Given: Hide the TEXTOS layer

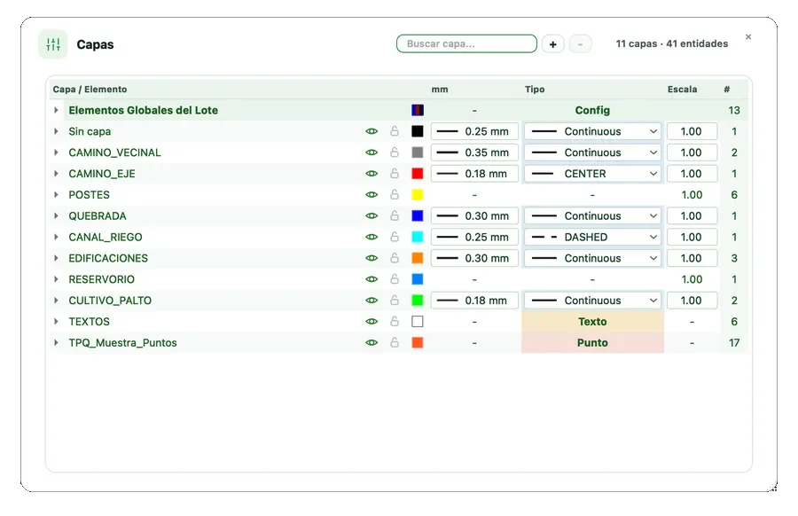Looking at the screenshot, I should click(x=372, y=321).
